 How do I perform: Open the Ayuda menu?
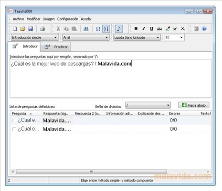coord(85,19)
